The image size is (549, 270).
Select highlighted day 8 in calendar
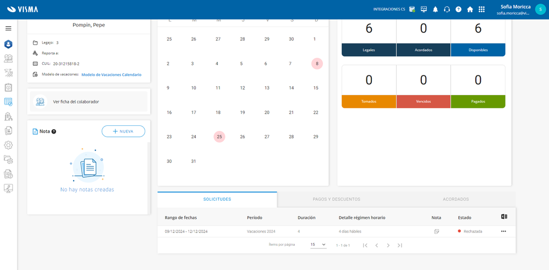click(317, 64)
